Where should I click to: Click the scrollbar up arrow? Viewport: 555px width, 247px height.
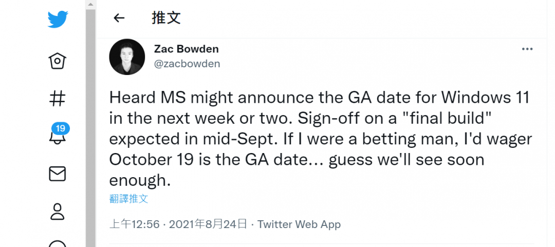[x=90, y=3]
